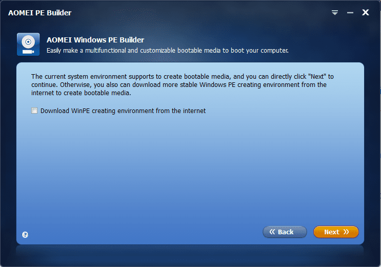Click the 'Download WinPE creating environment' label text
Viewport: 381px width, 267px height.
123,111
